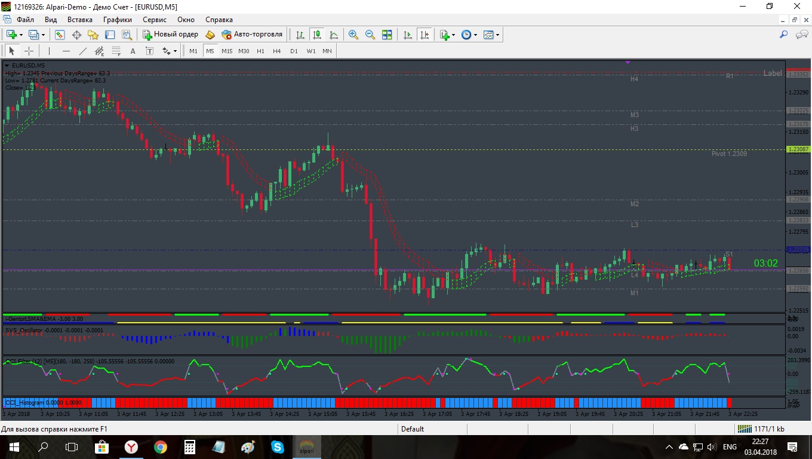Image resolution: width=812 pixels, height=459 pixels.
Task: Switch to H1 timeframe
Action: [260, 51]
